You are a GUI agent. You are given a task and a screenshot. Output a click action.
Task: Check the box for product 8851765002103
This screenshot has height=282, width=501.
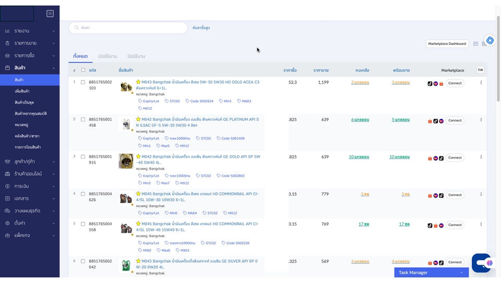point(83,82)
